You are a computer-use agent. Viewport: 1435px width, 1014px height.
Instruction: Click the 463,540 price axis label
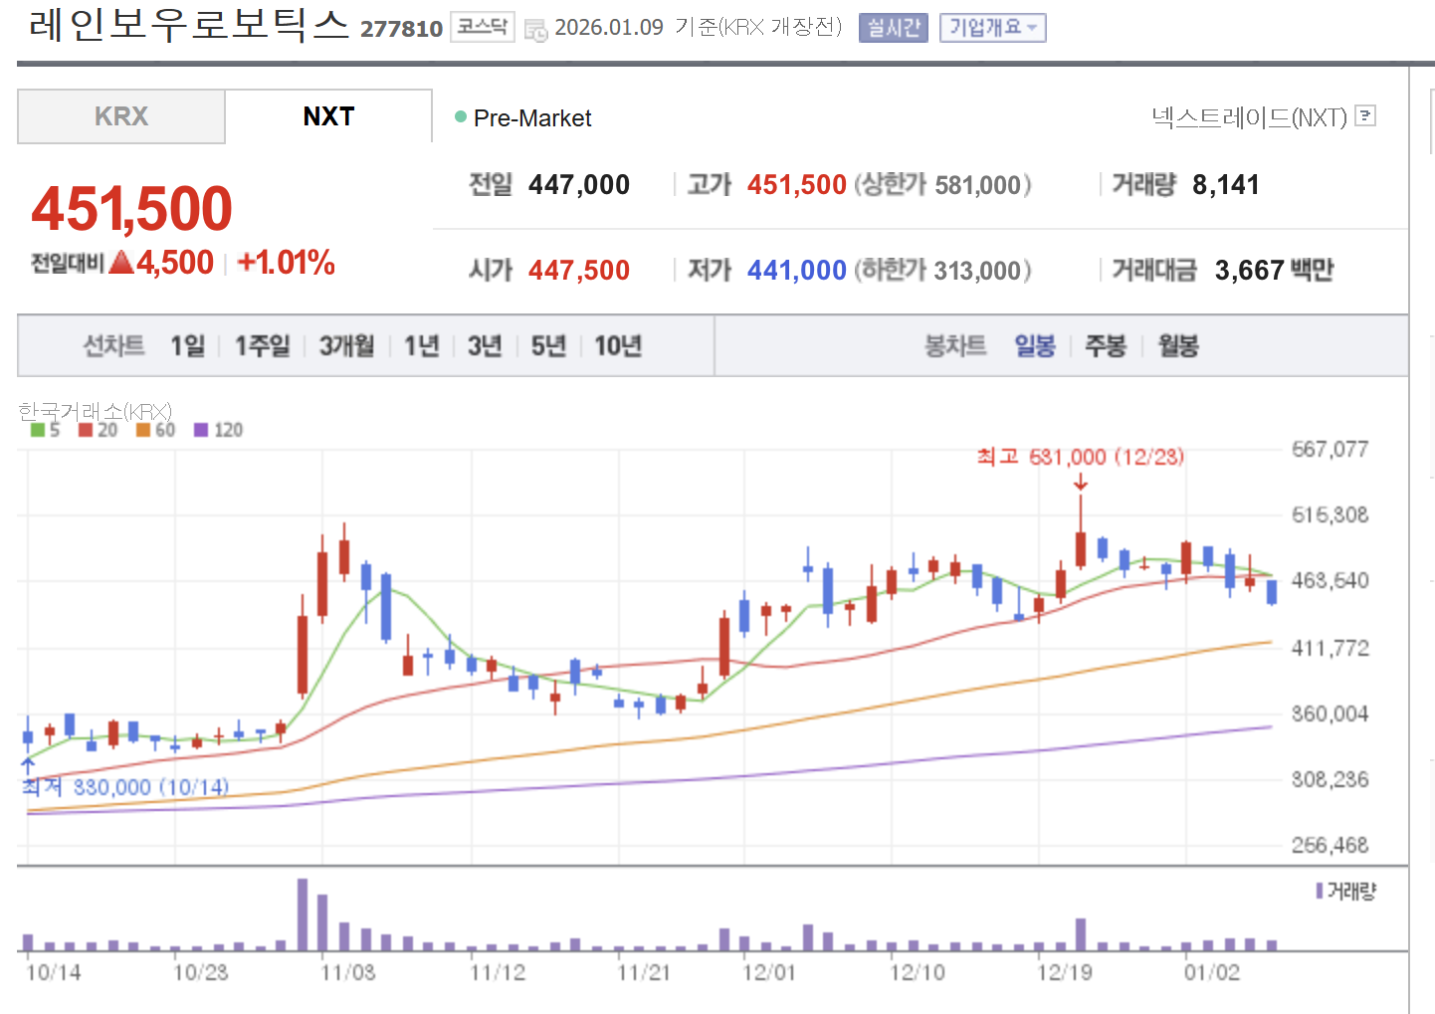click(x=1331, y=580)
